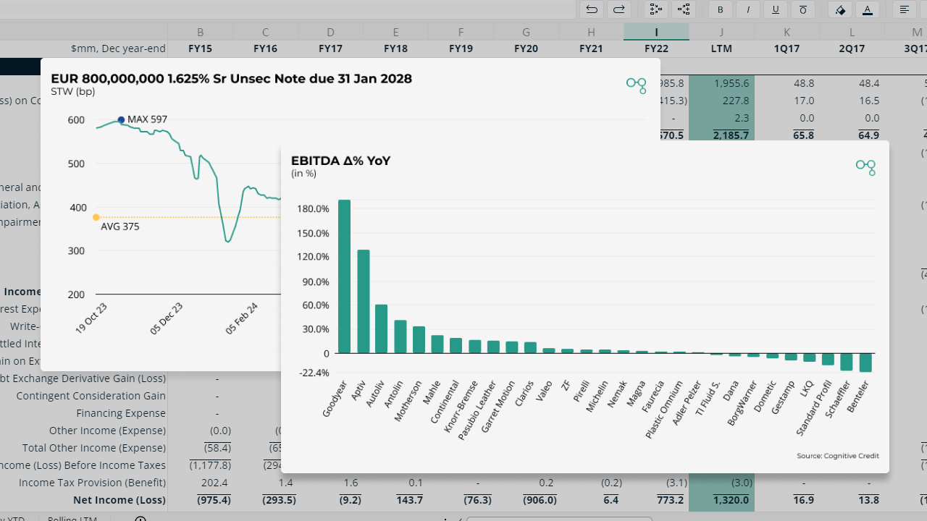Toggle bold formatting
The width and height of the screenshot is (927, 521).
pos(721,9)
